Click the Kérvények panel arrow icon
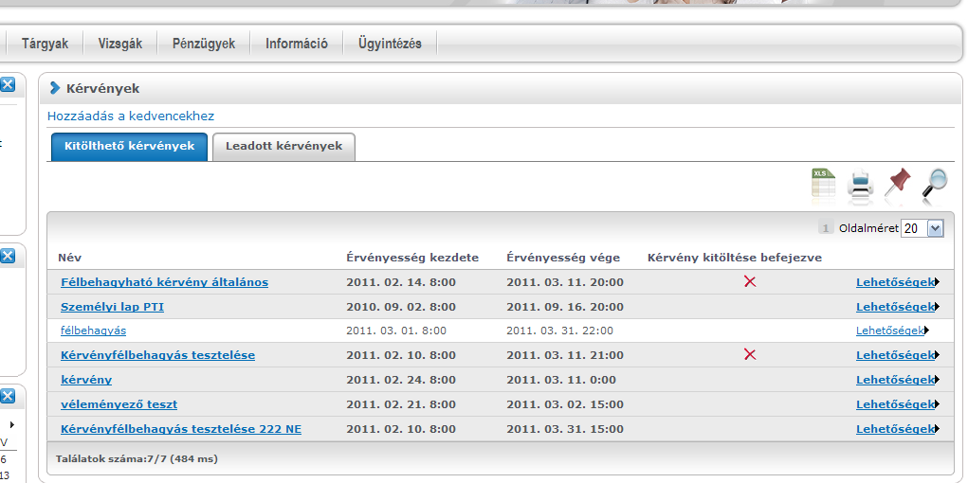968x483 pixels. (x=55, y=88)
